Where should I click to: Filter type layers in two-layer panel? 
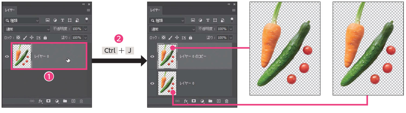point(208,20)
